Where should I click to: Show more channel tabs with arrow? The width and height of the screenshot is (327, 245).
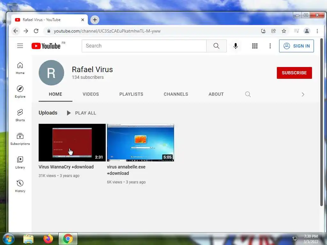(303, 94)
